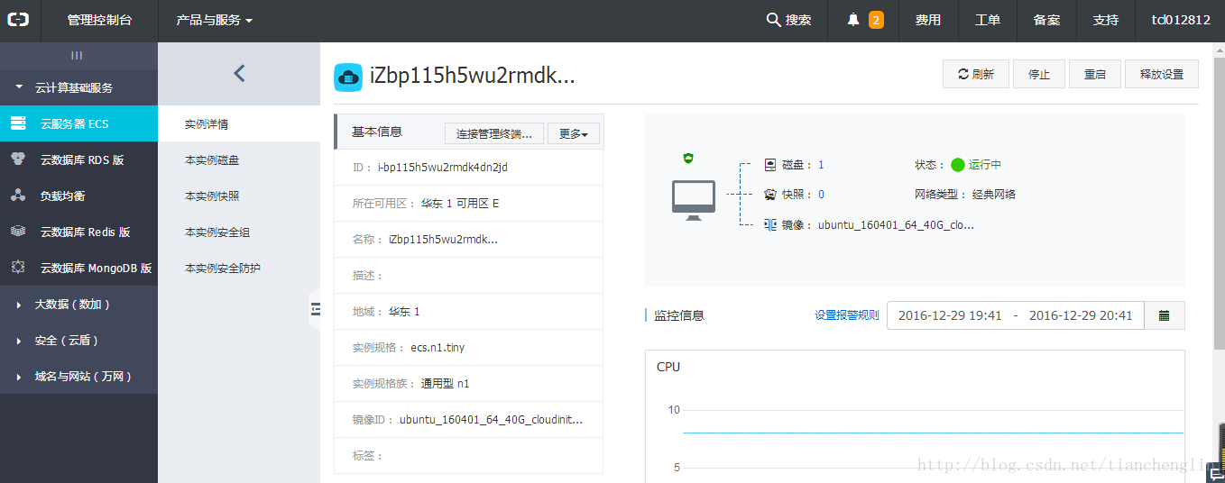
Task: Expand the 安全（云盾）section
Action: point(78,341)
